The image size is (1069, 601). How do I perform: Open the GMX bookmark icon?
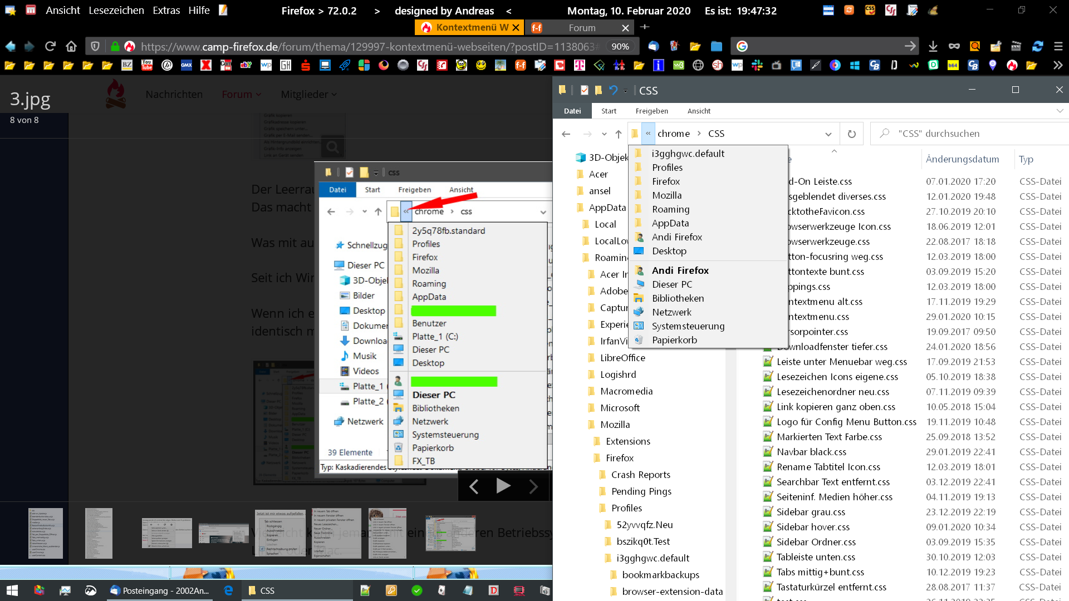187,66
